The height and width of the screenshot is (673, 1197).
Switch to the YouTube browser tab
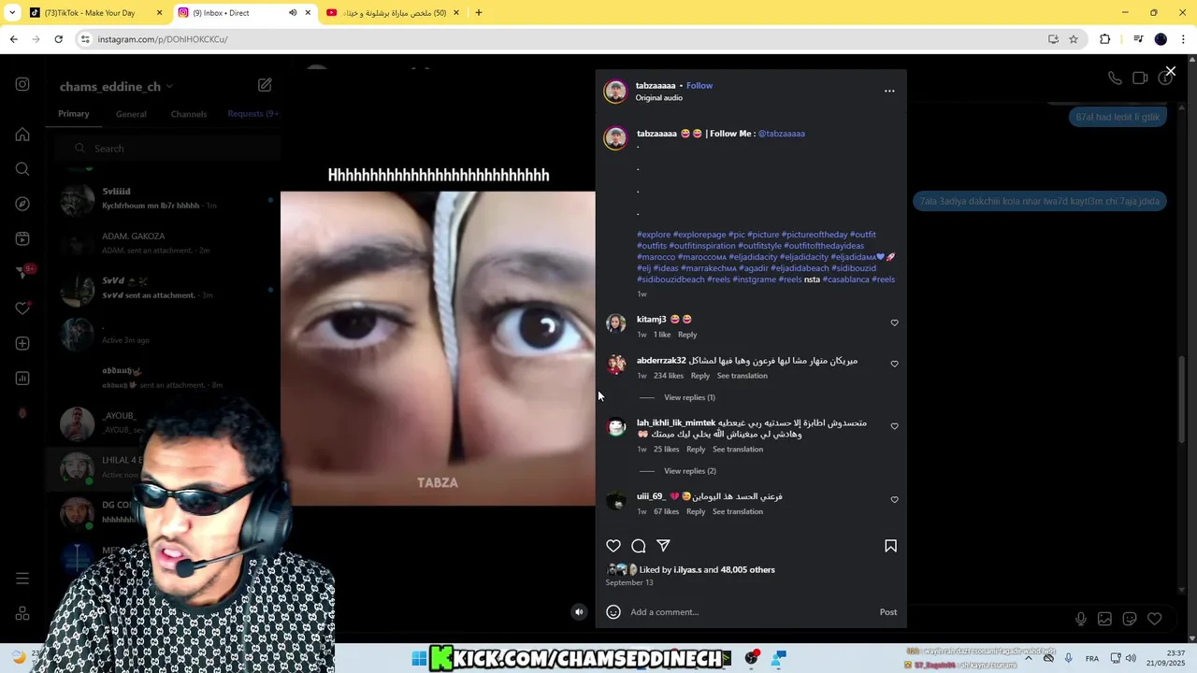(x=393, y=13)
